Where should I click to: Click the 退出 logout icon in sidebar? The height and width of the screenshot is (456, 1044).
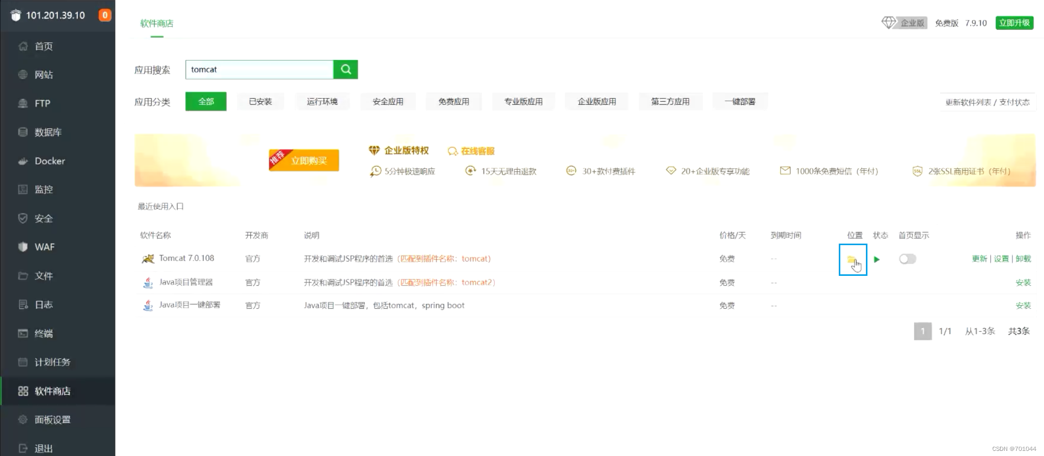[23, 448]
